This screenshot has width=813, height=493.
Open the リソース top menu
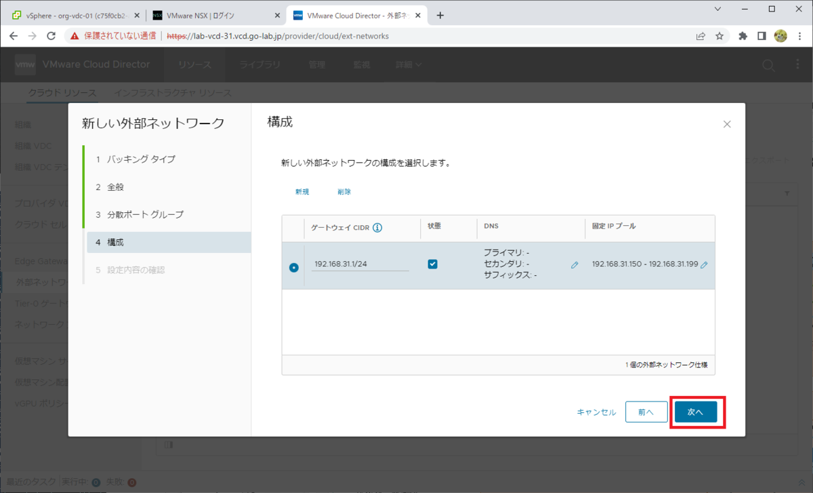coord(195,65)
